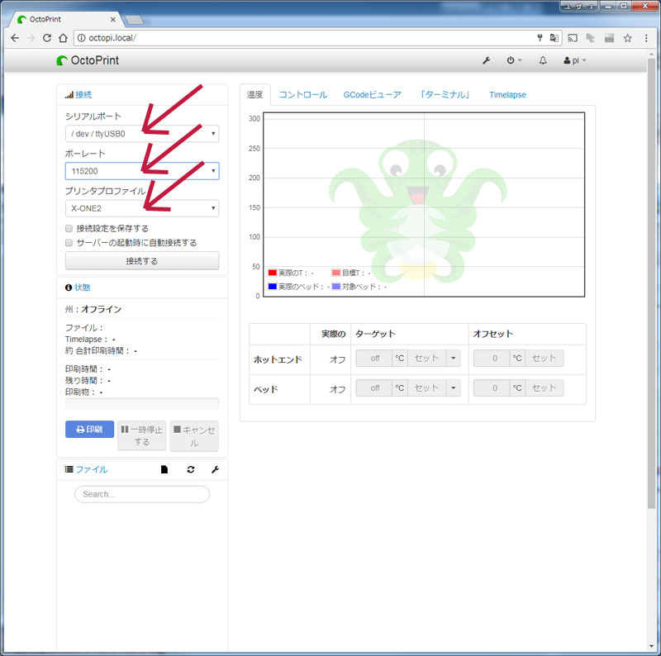Viewport: 661px width, 656px height.
Task: Click ホットエンド target セット button
Action: click(x=426, y=359)
